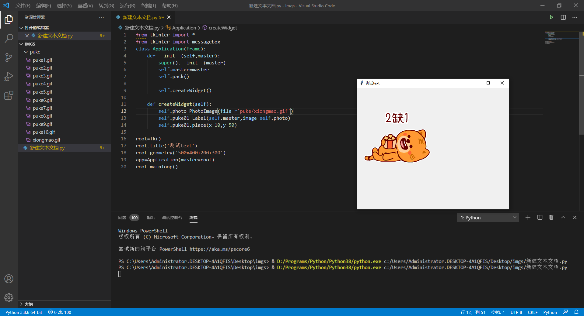Click the VS Code logo icon
This screenshot has height=316, width=584.
(6, 5)
